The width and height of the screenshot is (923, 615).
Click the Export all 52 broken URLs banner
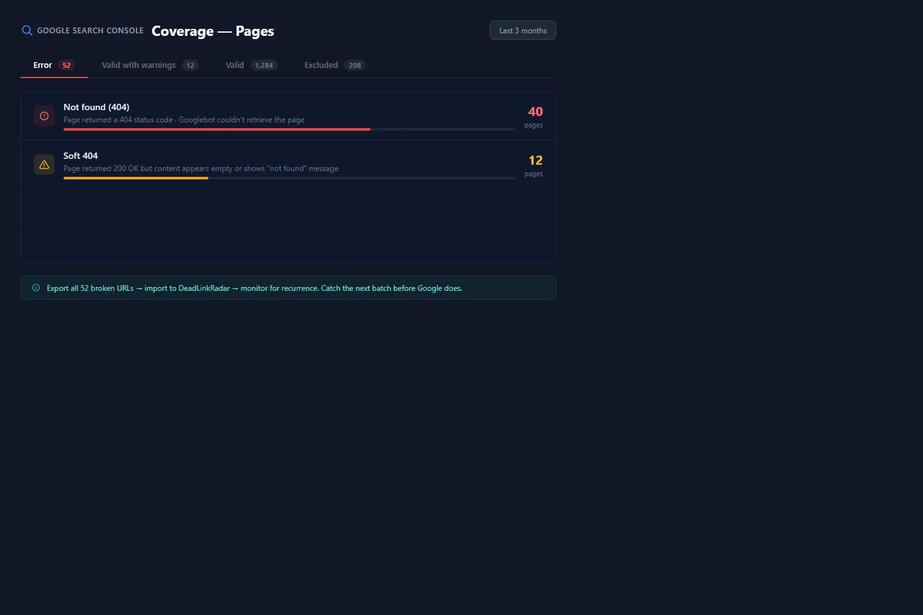click(288, 288)
